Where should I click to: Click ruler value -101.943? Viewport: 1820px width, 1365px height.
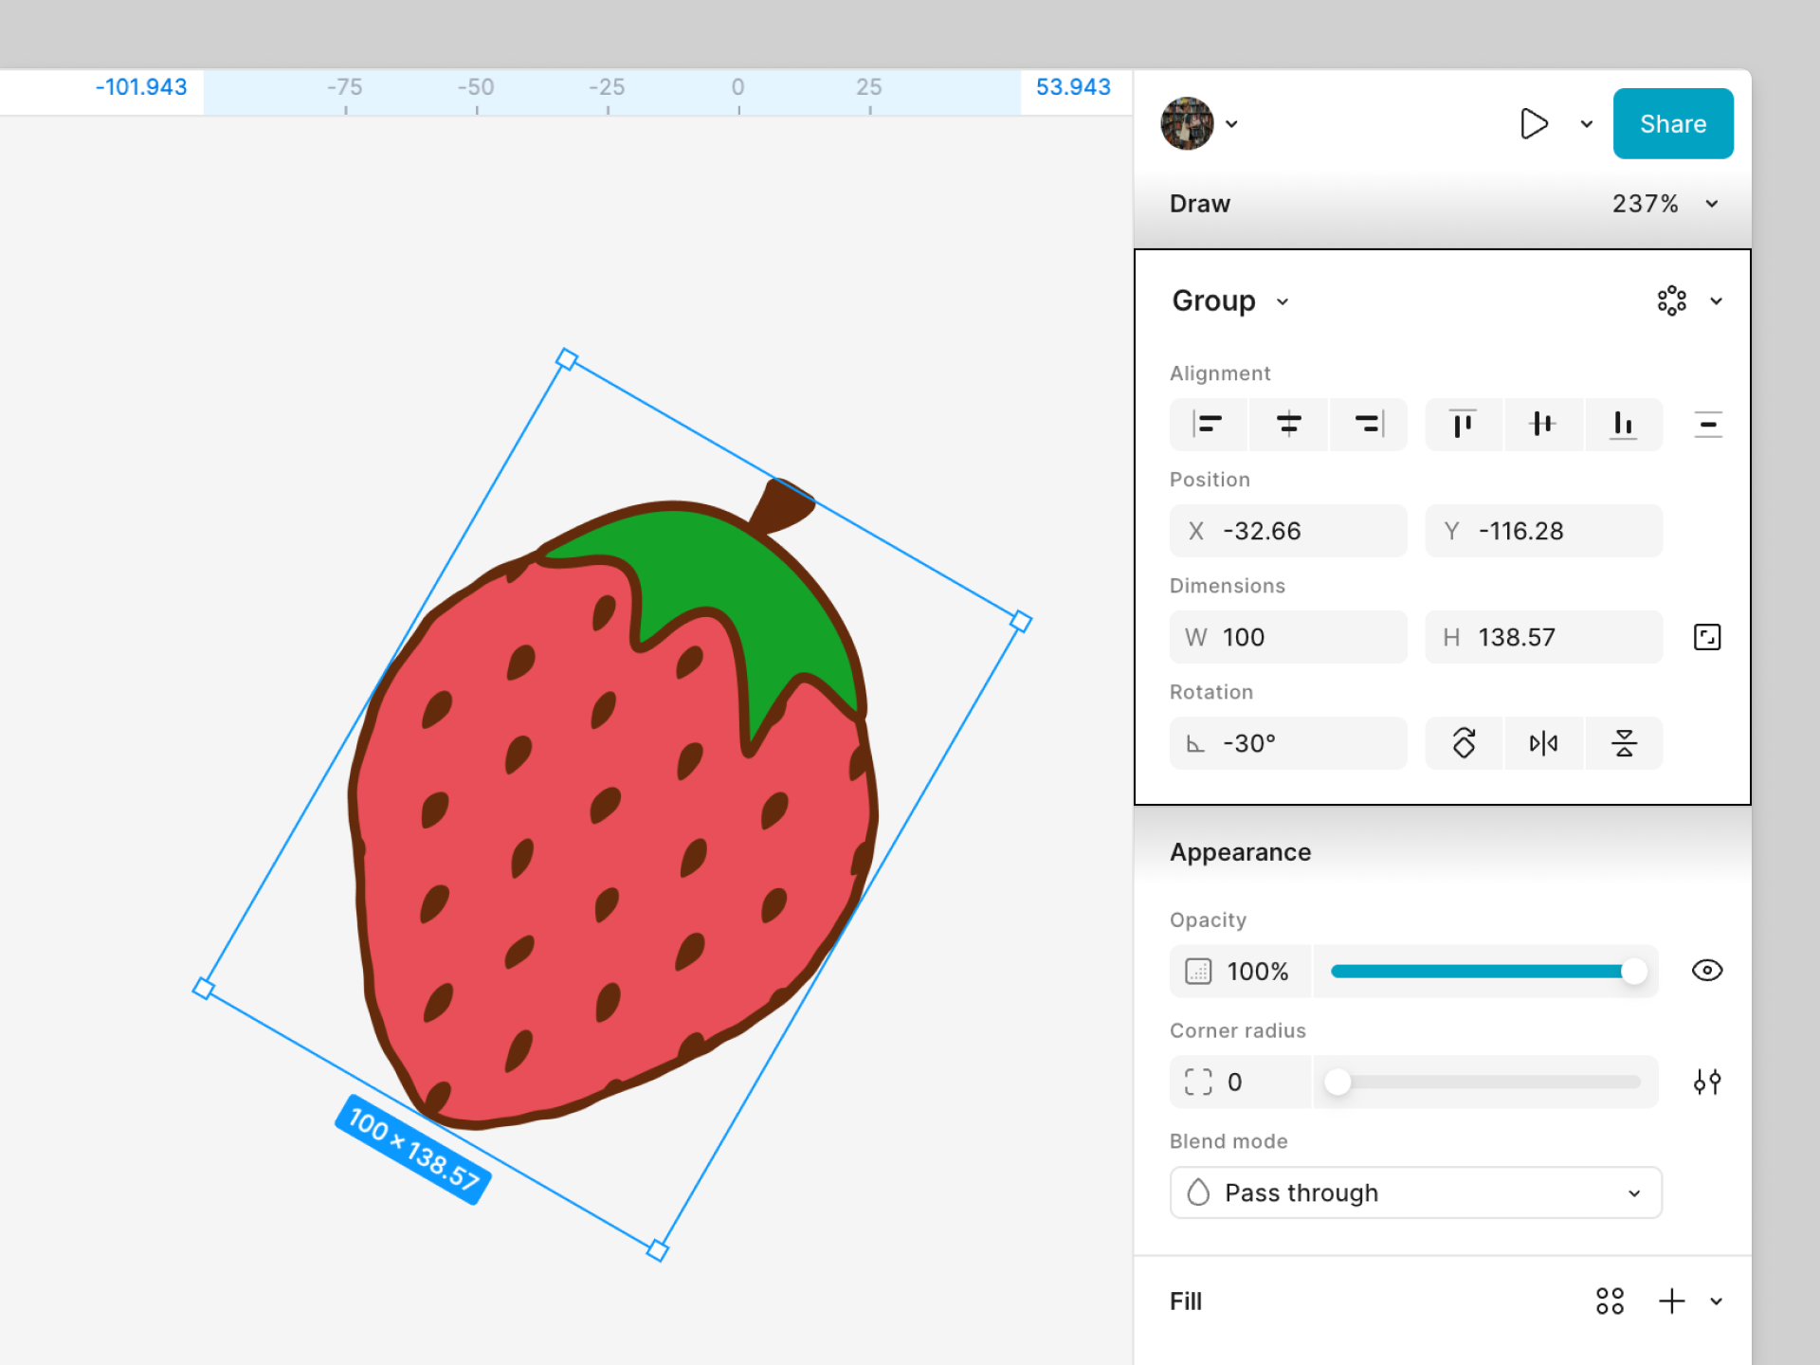coord(141,87)
